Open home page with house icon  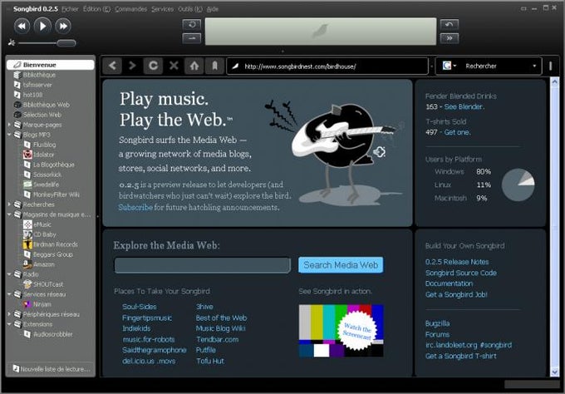click(x=194, y=66)
